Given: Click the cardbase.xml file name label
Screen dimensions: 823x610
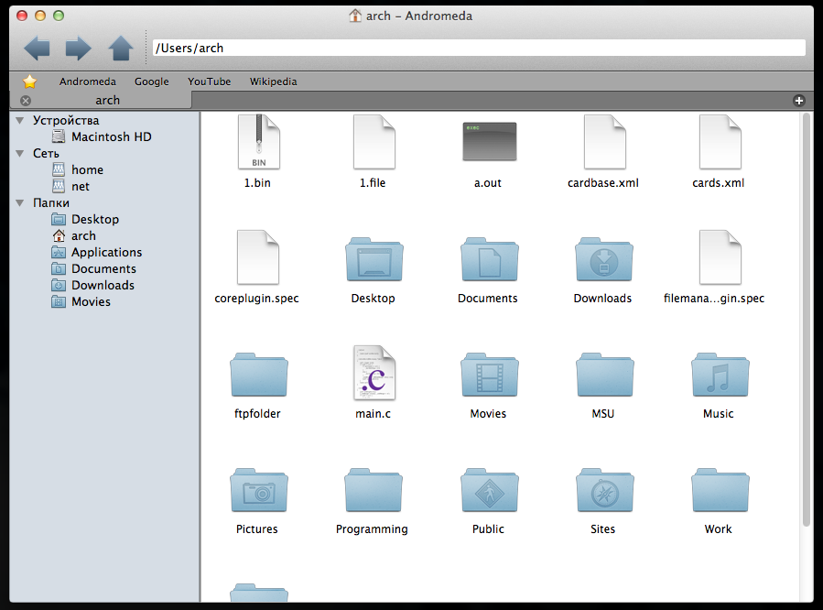Looking at the screenshot, I should 603,182.
